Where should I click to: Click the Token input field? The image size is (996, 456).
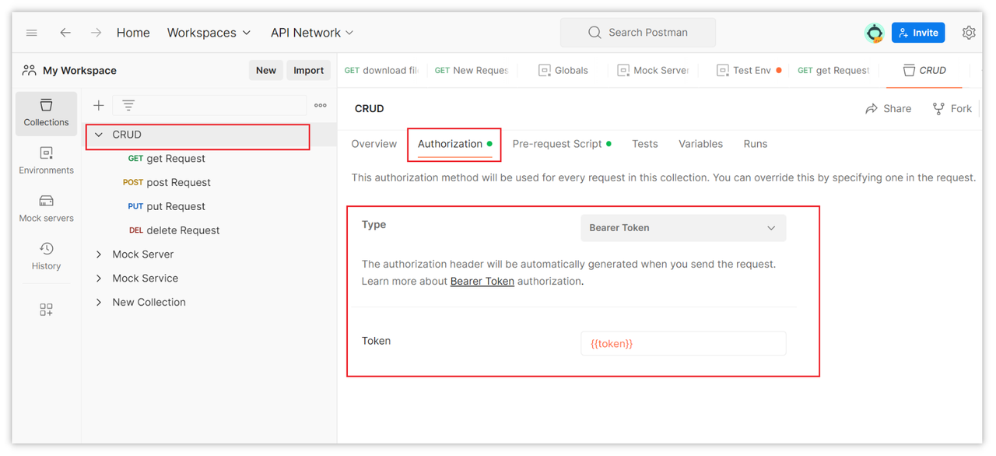(683, 343)
